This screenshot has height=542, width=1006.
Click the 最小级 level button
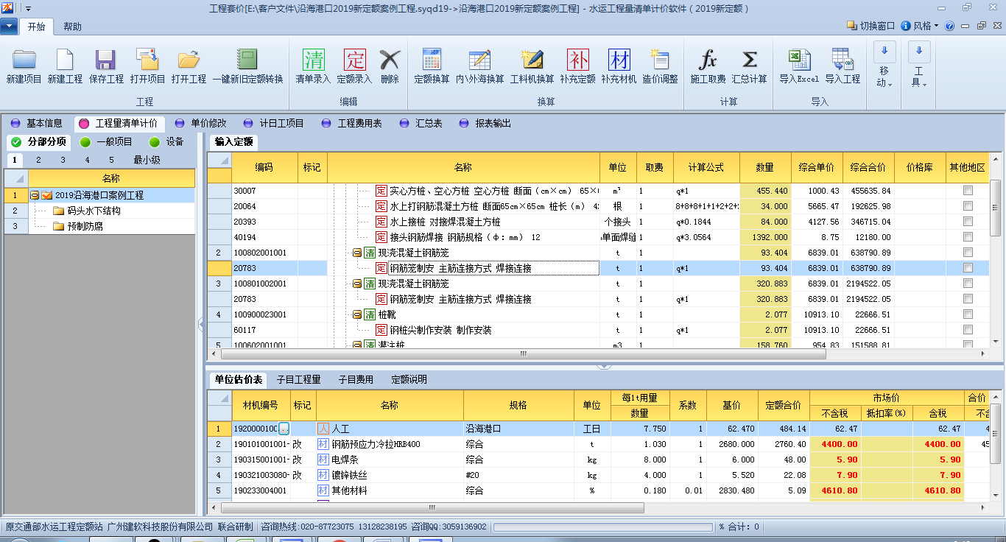147,160
